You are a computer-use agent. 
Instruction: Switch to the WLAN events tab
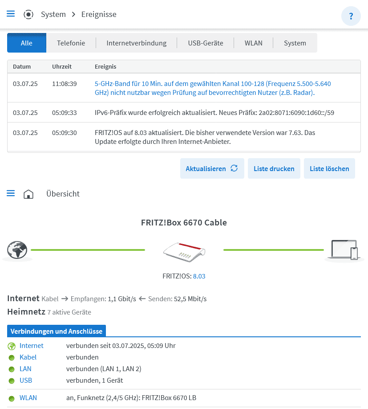253,43
